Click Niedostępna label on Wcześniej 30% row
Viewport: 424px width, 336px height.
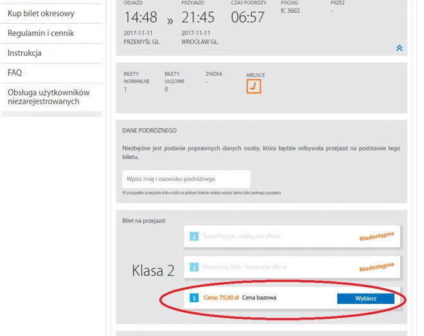pos(376,267)
